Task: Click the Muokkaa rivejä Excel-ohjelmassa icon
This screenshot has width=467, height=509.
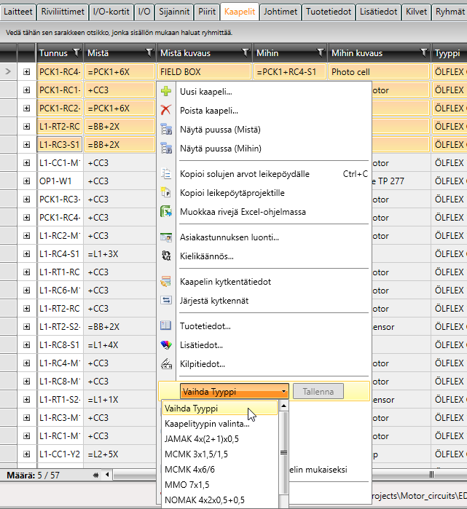Action: (x=166, y=212)
